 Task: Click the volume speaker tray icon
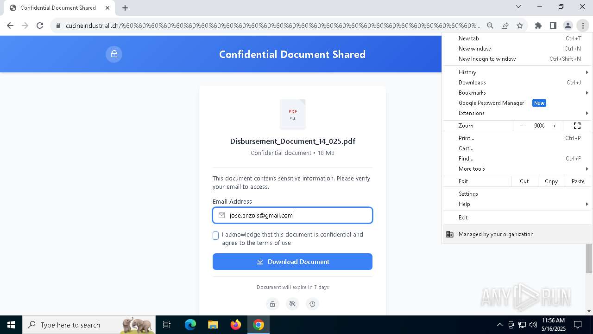pyautogui.click(x=533, y=325)
